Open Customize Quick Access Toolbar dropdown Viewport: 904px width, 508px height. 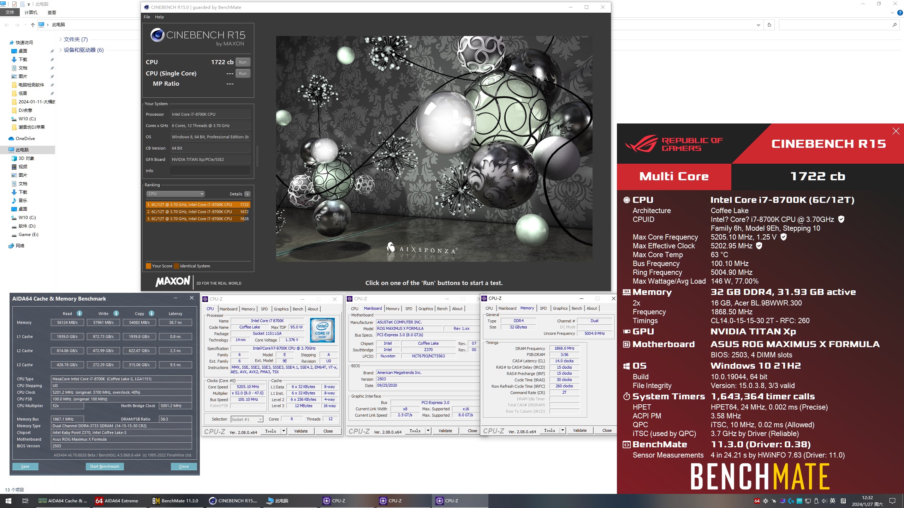(29, 4)
